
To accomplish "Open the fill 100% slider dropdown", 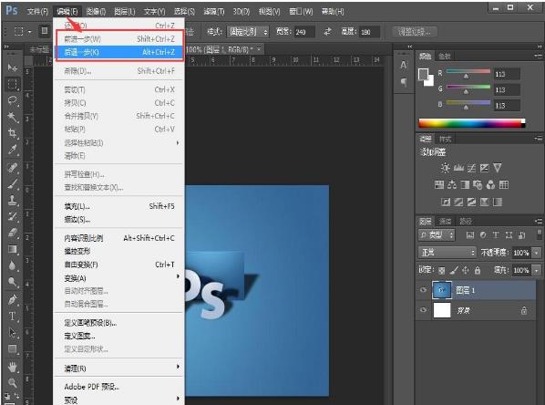I will pyautogui.click(x=537, y=270).
